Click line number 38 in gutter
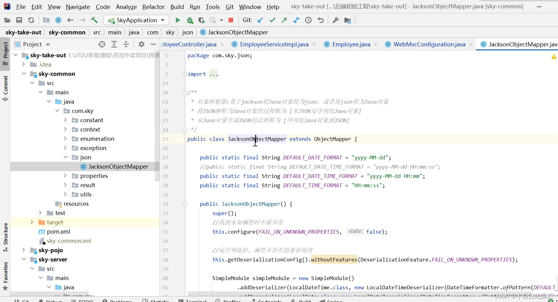Screen dimensions: 558x302 click(x=165, y=260)
